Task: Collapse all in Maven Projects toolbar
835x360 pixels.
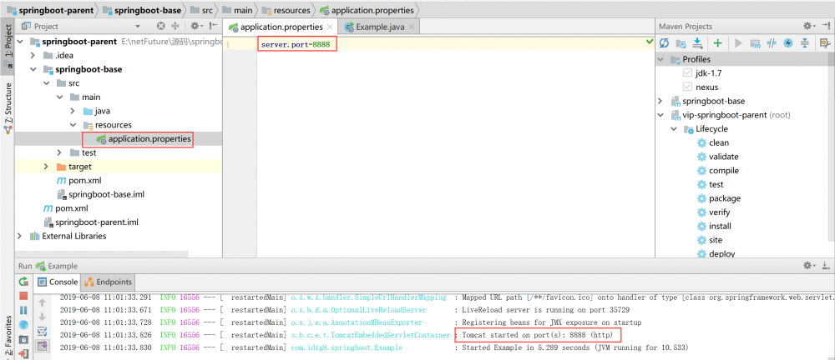Action: point(805,43)
